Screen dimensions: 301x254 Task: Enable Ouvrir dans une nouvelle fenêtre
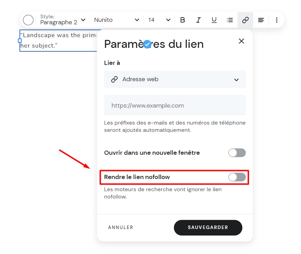237,153
